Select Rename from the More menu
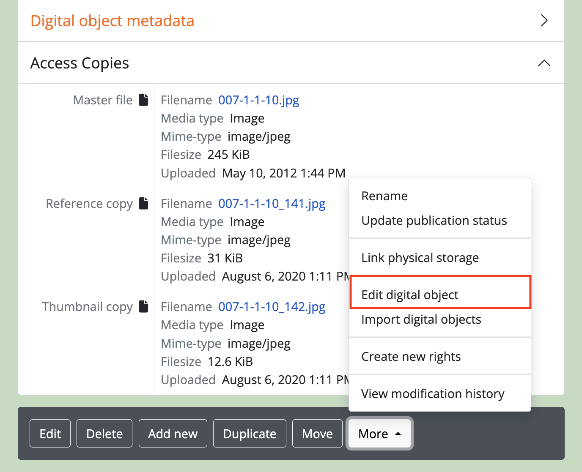This screenshot has height=472, width=582. 384,196
